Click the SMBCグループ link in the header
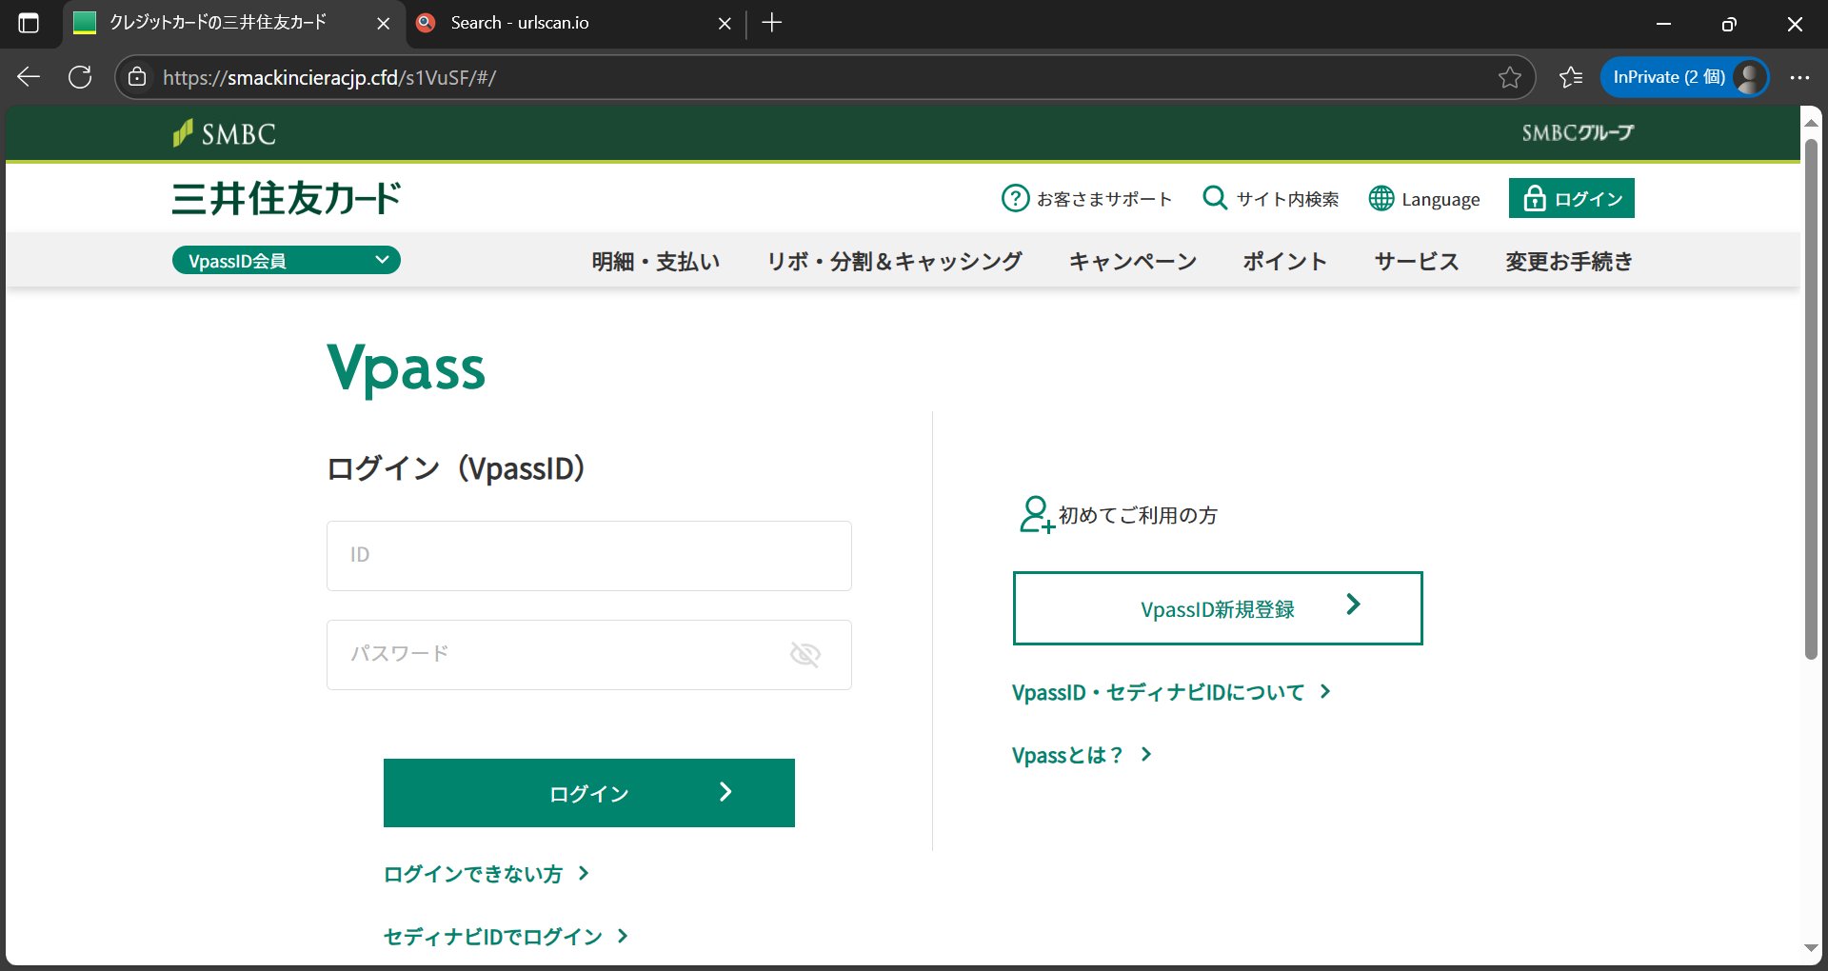Image resolution: width=1828 pixels, height=971 pixels. click(1578, 133)
